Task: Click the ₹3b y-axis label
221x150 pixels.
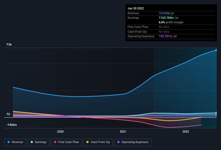Action: pos(9,44)
